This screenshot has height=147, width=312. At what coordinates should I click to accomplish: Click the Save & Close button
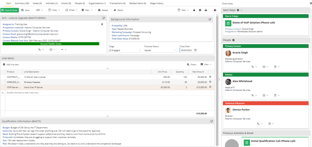(x=10, y=10)
